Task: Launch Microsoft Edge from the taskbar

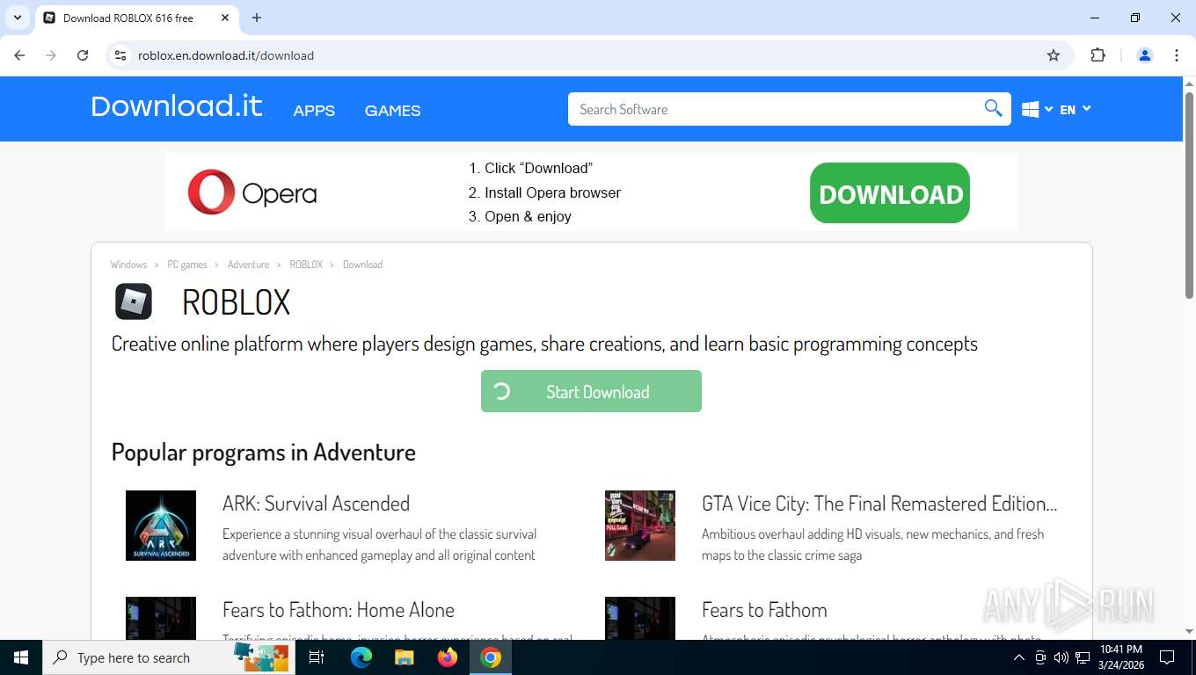Action: pyautogui.click(x=361, y=657)
